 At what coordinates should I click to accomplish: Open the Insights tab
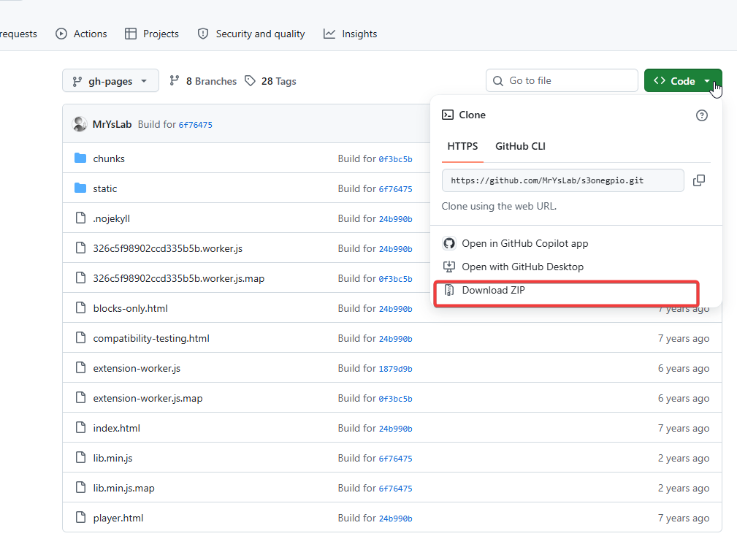click(x=350, y=34)
